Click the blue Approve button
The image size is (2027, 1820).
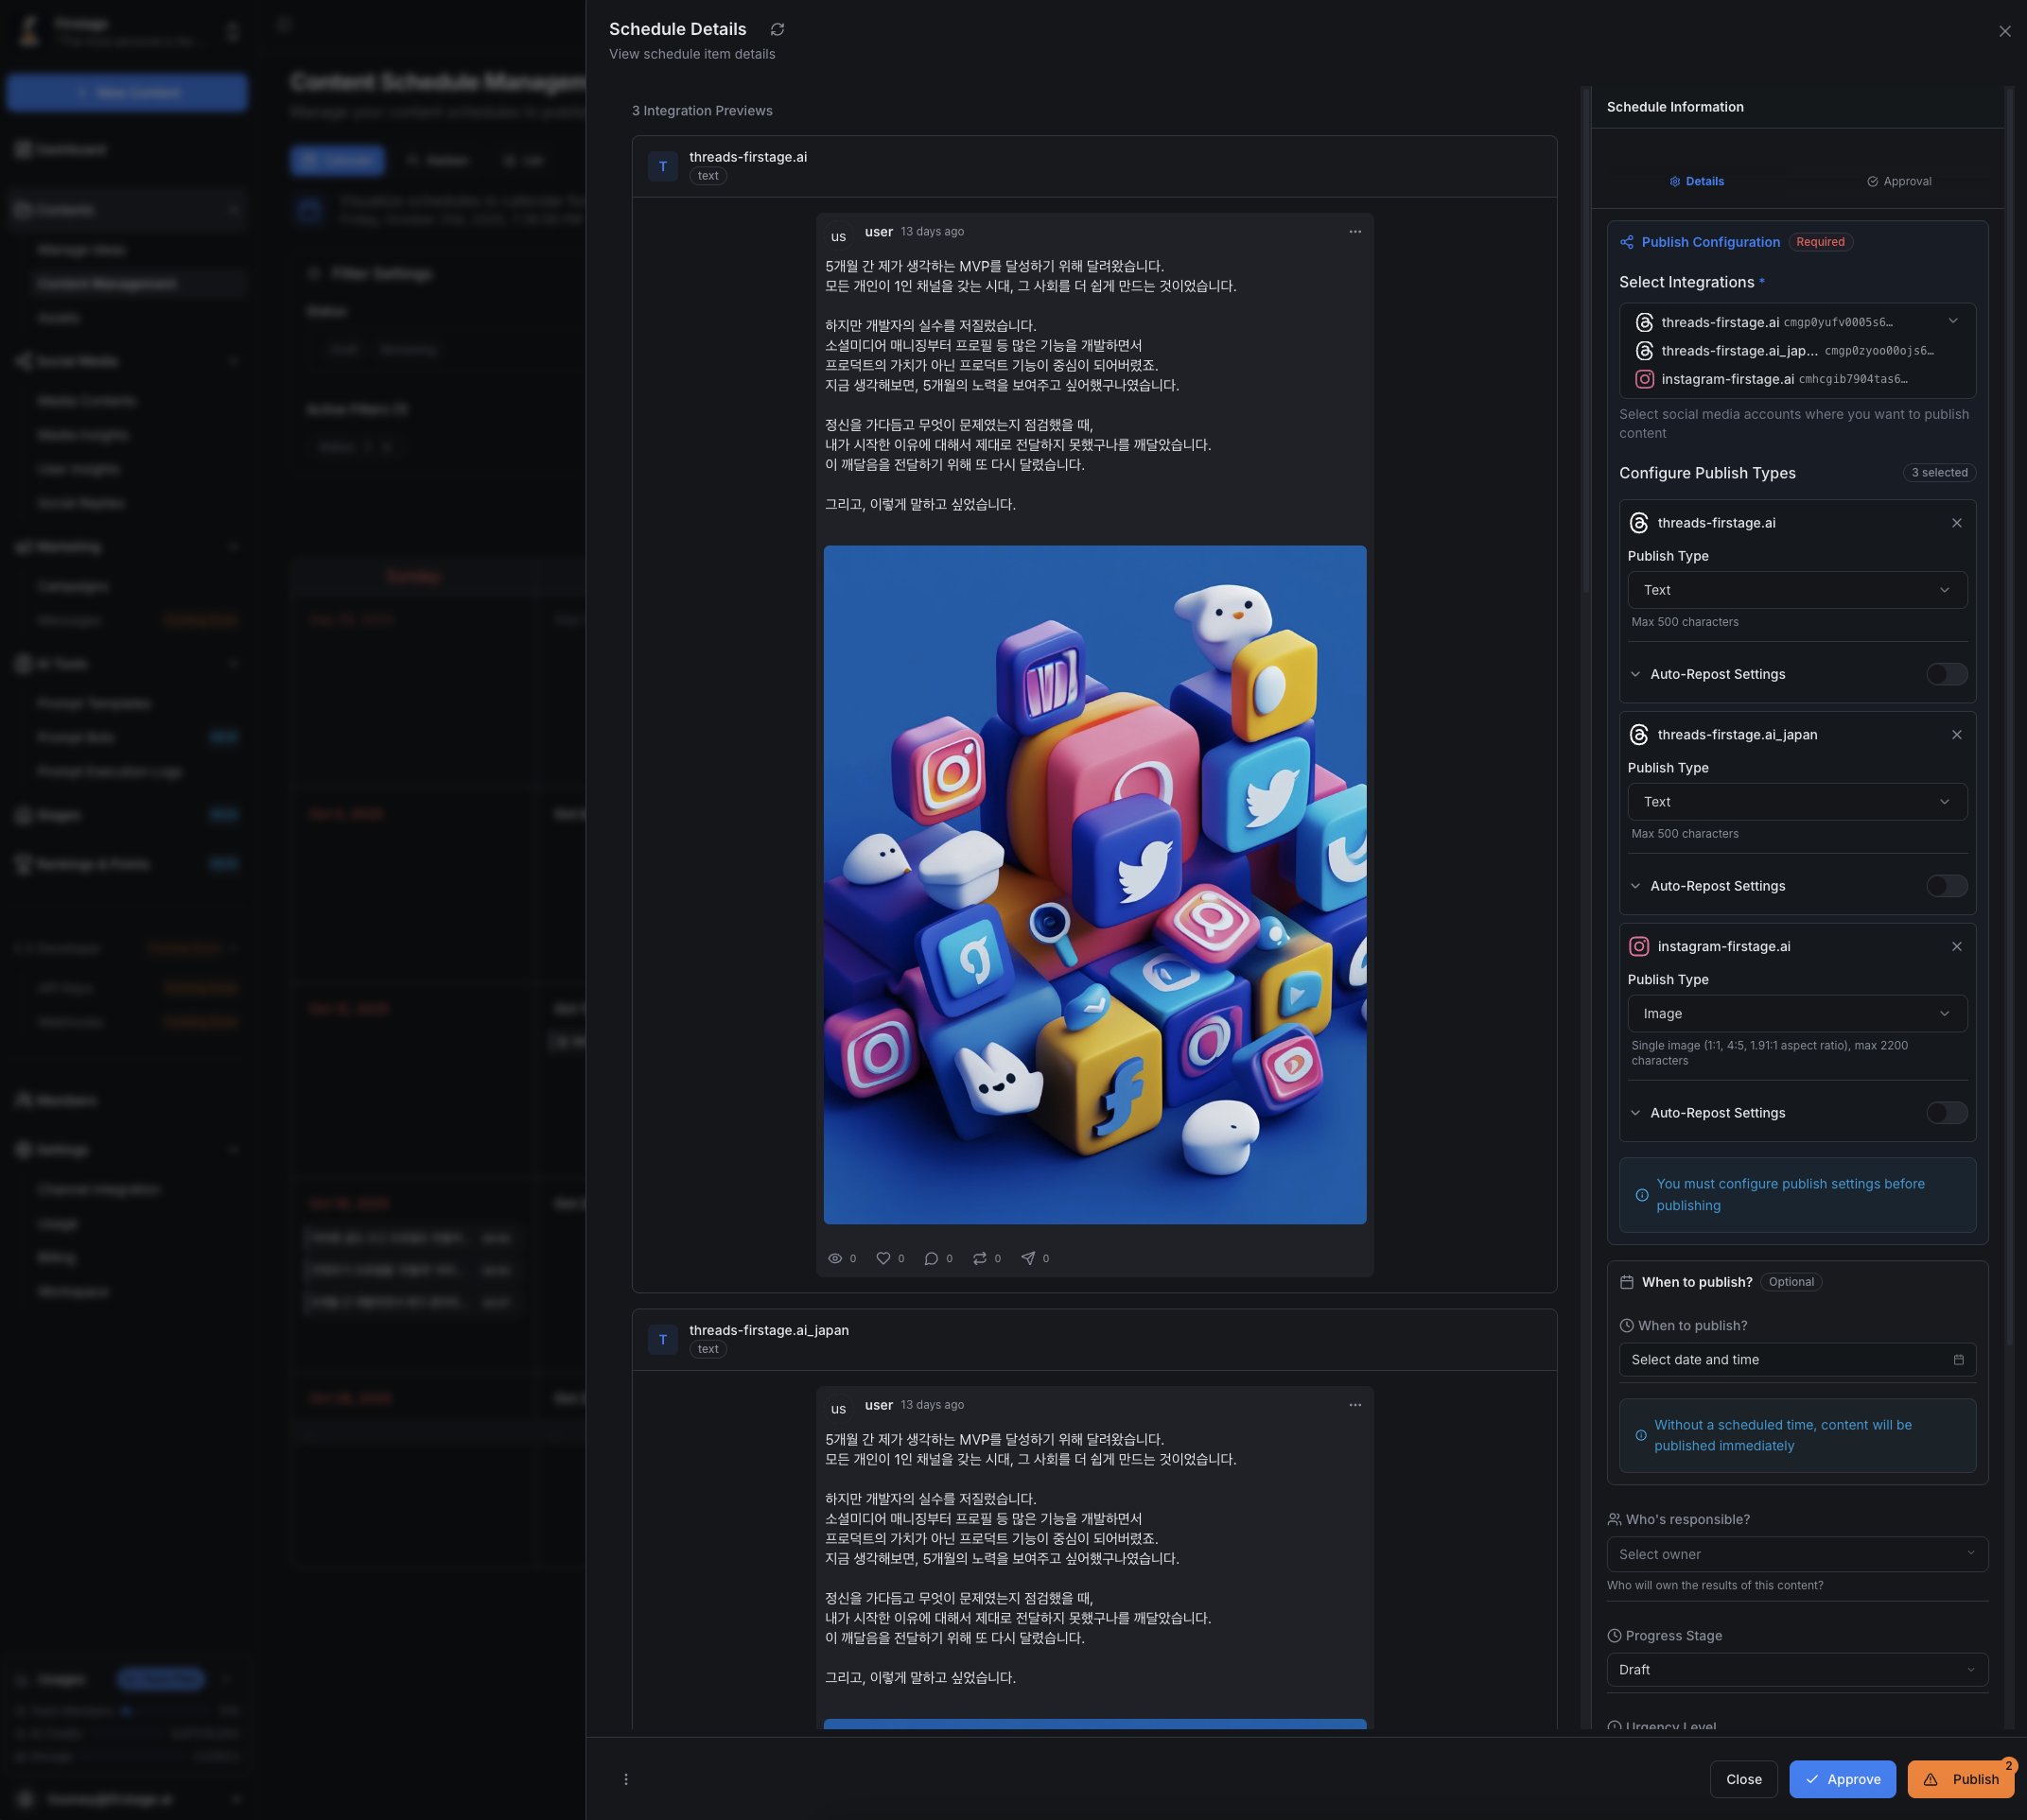[1841, 1779]
